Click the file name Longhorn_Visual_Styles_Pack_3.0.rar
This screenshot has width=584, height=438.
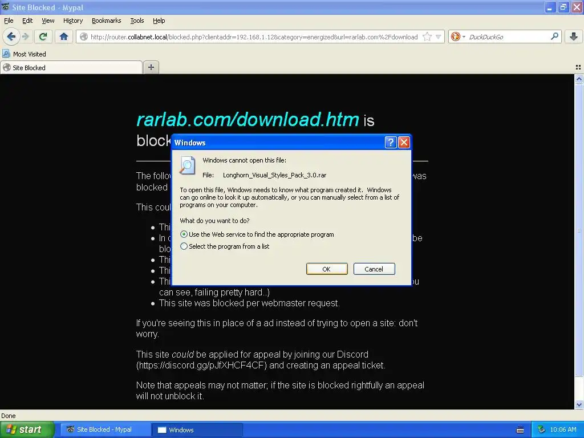tap(274, 175)
